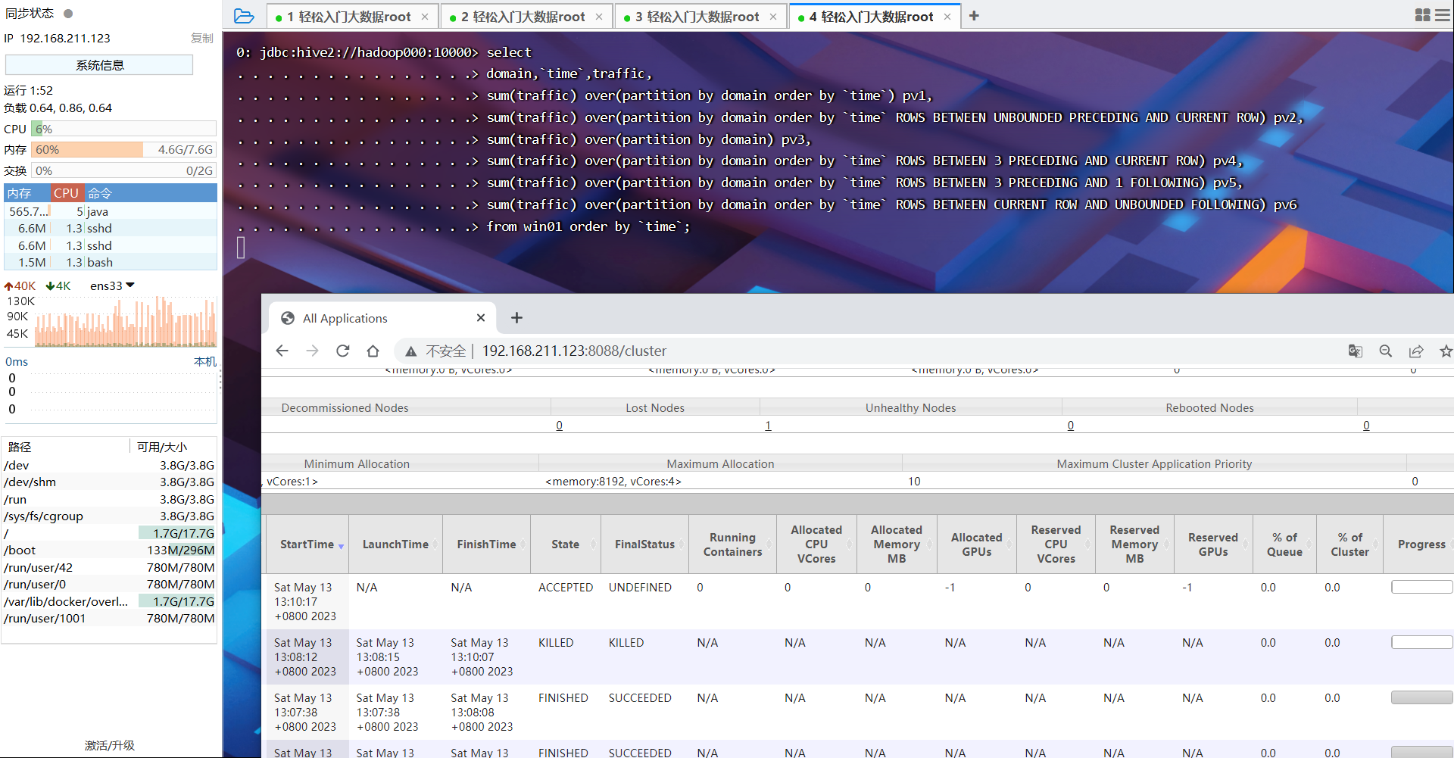Open the browser home page
The image size is (1454, 758).
(373, 351)
